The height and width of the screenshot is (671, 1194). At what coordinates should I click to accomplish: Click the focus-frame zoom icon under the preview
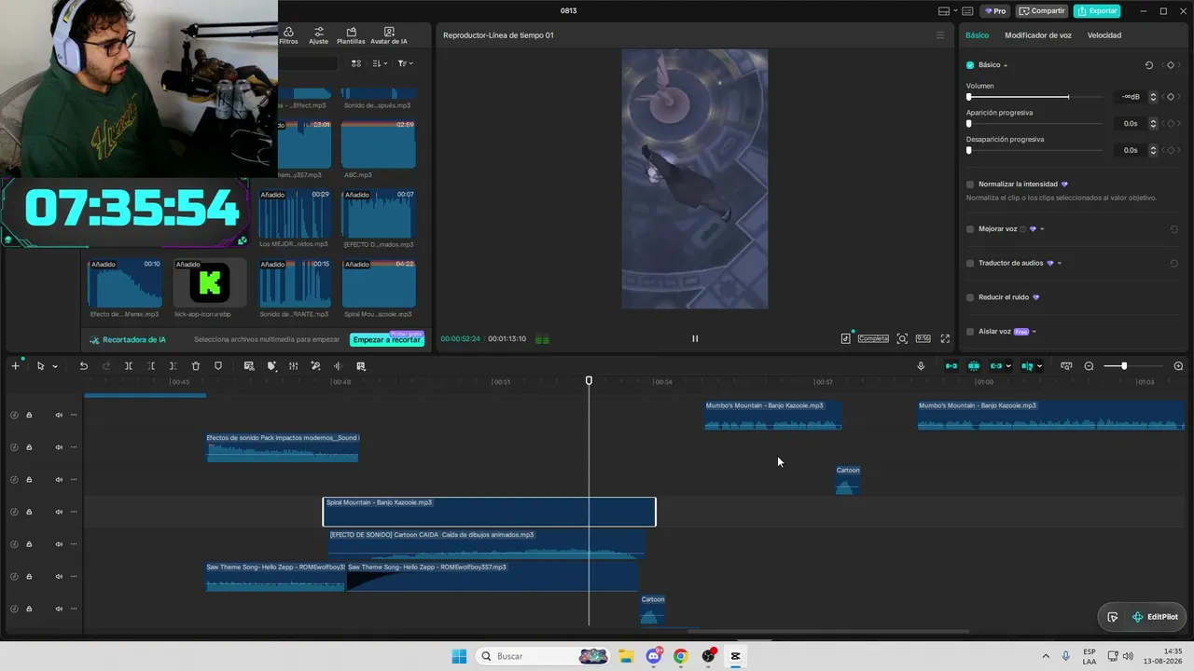pos(902,339)
